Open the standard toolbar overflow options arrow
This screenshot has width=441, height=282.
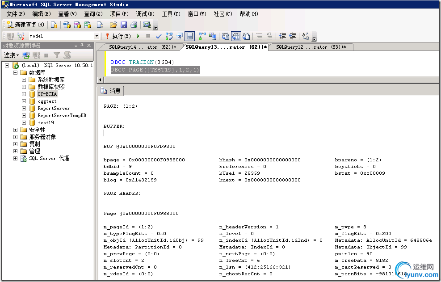pos(155,26)
